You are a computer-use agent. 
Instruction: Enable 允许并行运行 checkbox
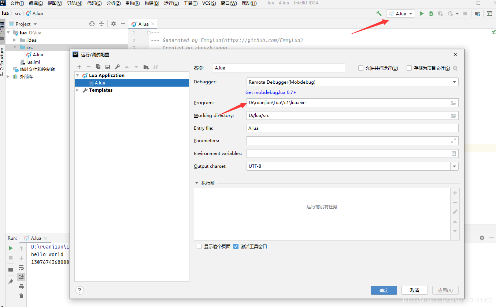361,68
